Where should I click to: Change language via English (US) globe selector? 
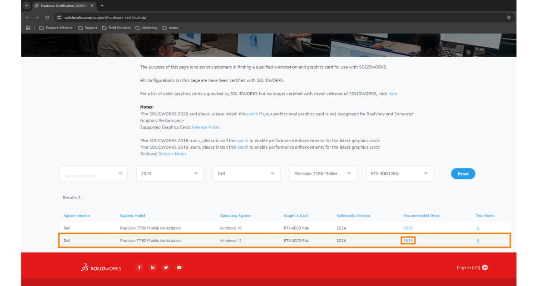[x=472, y=268]
